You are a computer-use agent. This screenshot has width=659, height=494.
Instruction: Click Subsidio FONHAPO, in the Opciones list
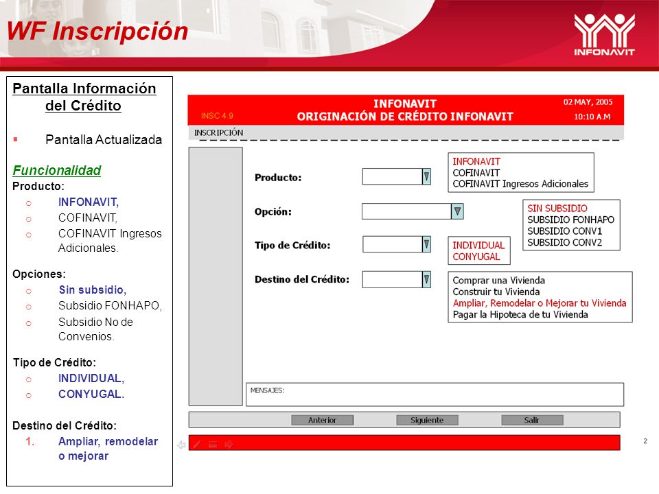110,305
